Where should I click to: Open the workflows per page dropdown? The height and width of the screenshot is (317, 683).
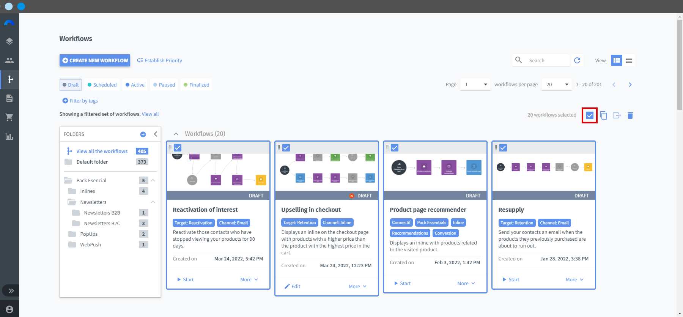click(x=556, y=84)
